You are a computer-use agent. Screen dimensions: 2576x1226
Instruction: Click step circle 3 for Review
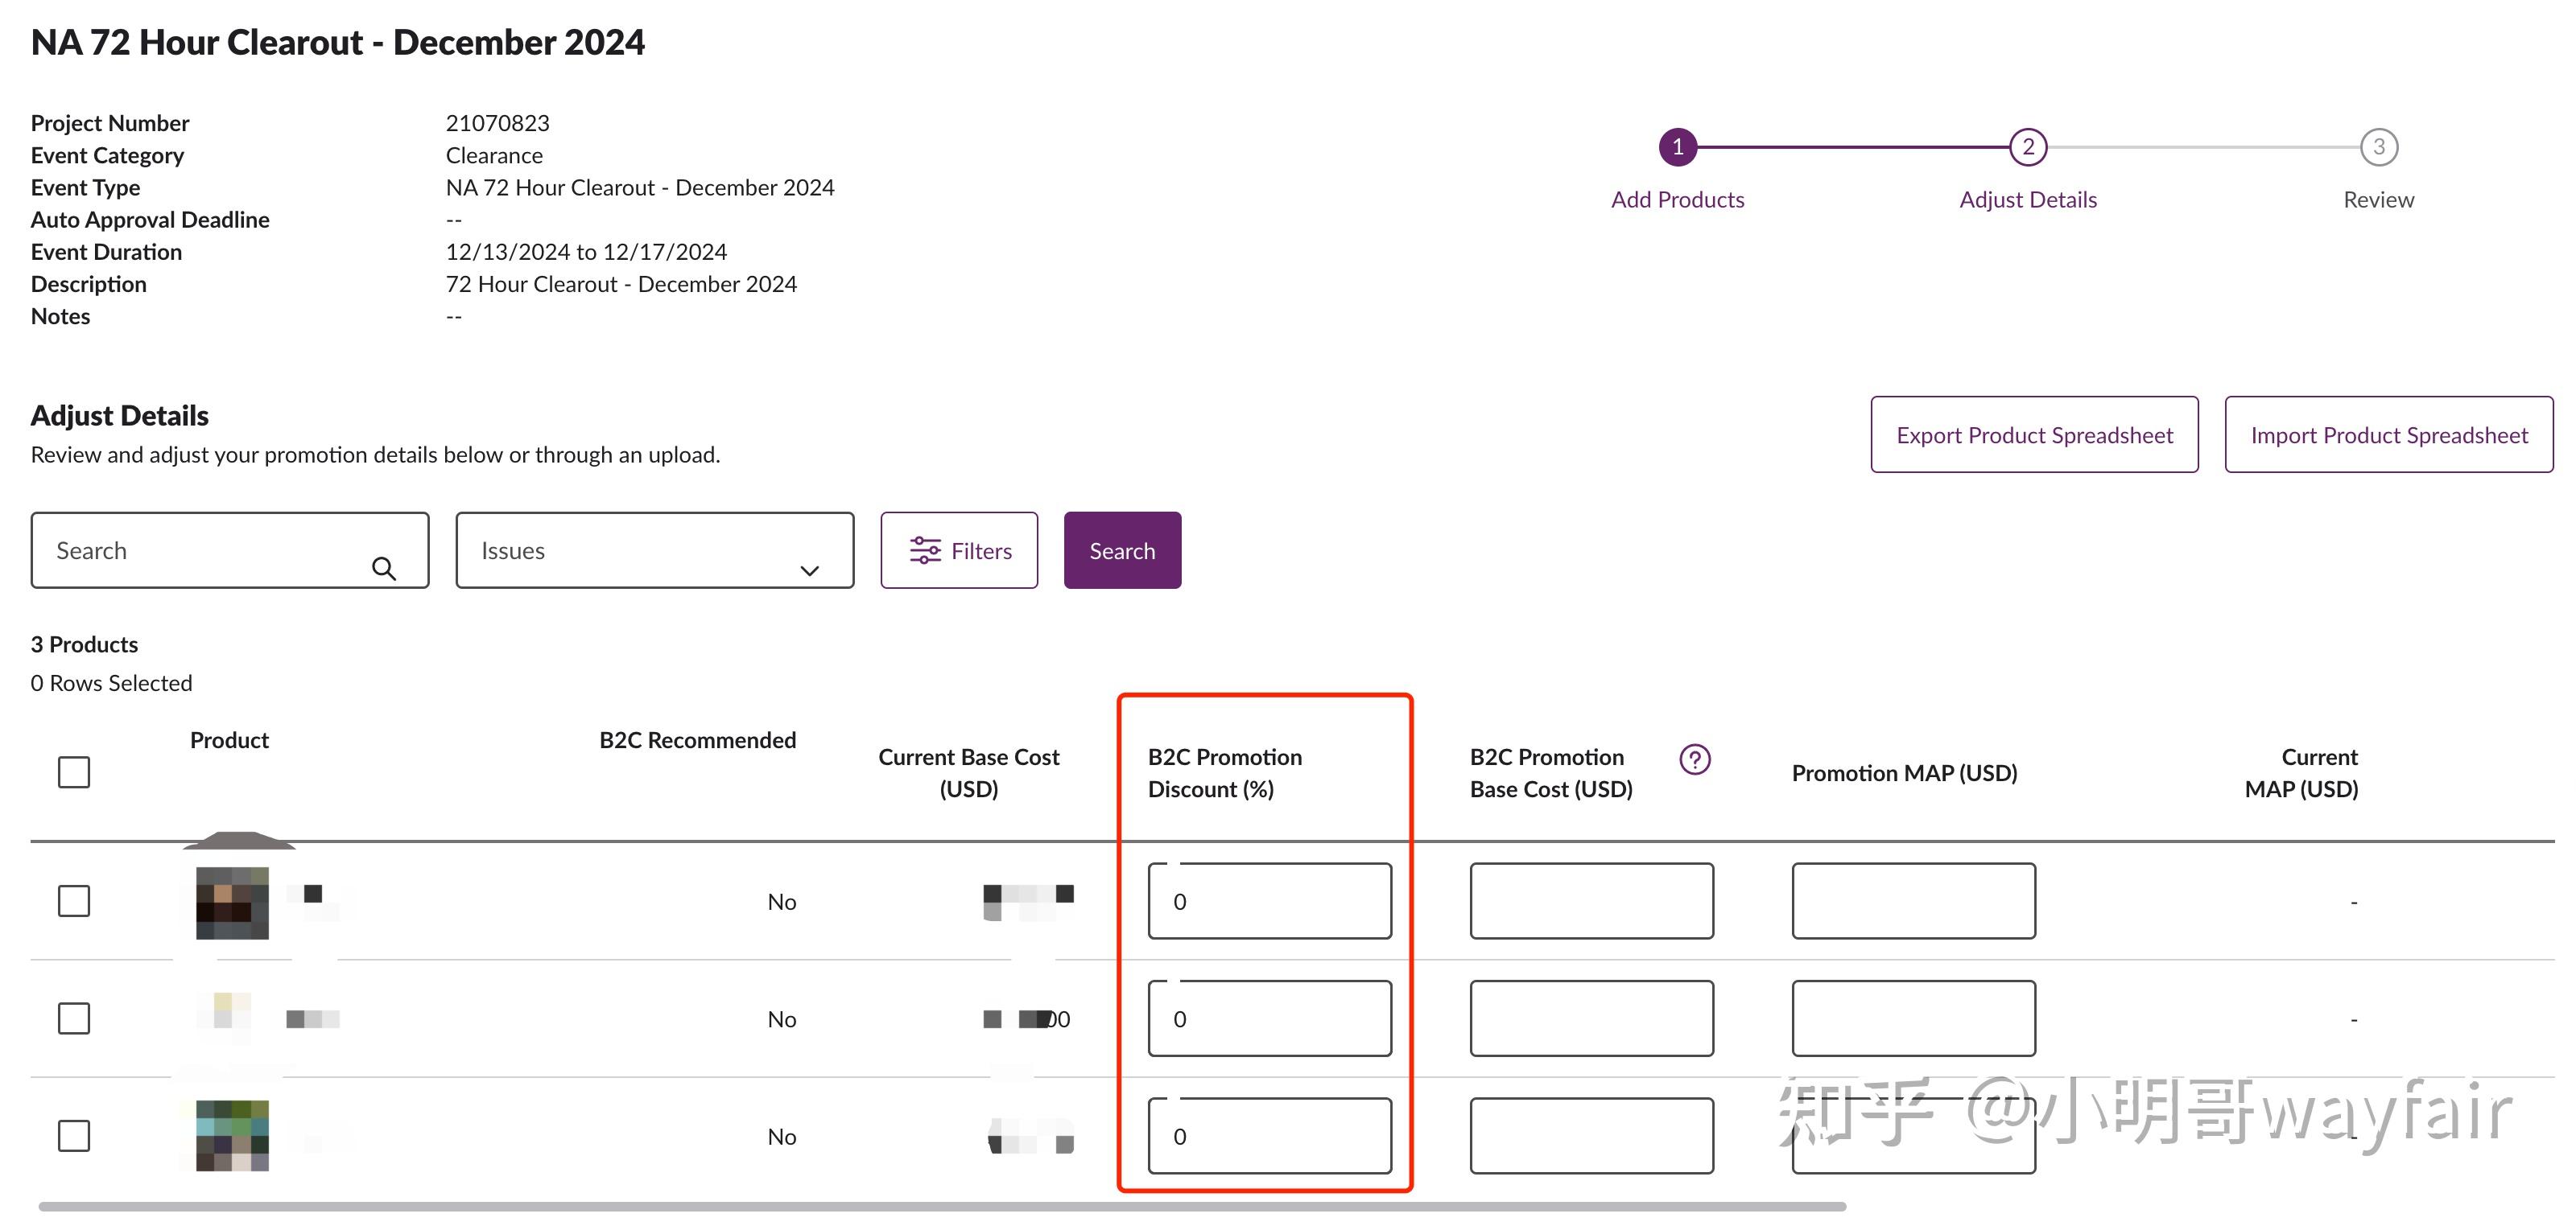pyautogui.click(x=2378, y=146)
